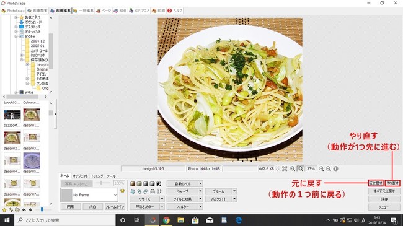Click the fit-to-screen icon beside file size

pos(285,169)
